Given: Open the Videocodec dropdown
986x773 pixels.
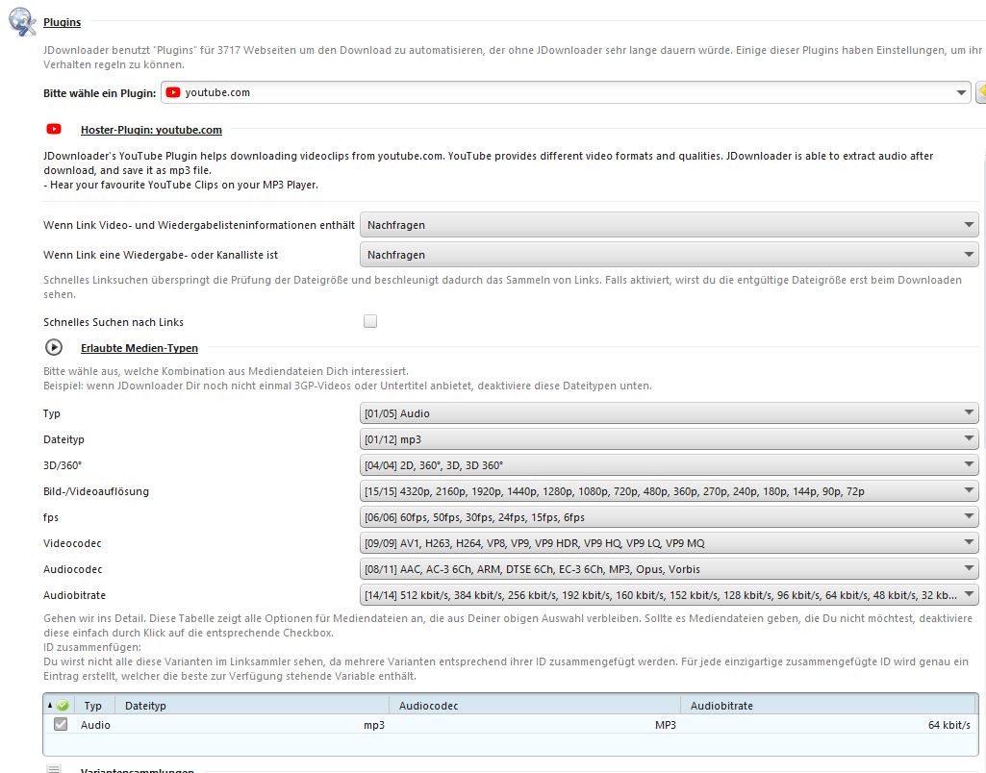Looking at the screenshot, I should click(670, 543).
